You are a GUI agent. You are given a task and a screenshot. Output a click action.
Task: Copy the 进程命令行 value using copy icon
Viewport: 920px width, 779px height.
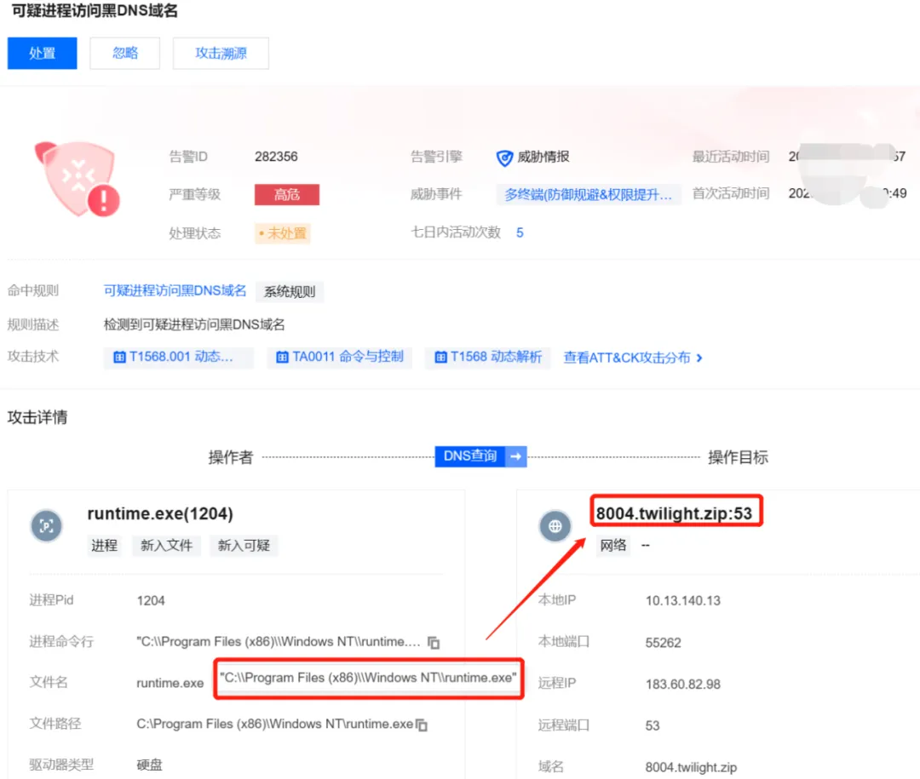click(x=434, y=643)
